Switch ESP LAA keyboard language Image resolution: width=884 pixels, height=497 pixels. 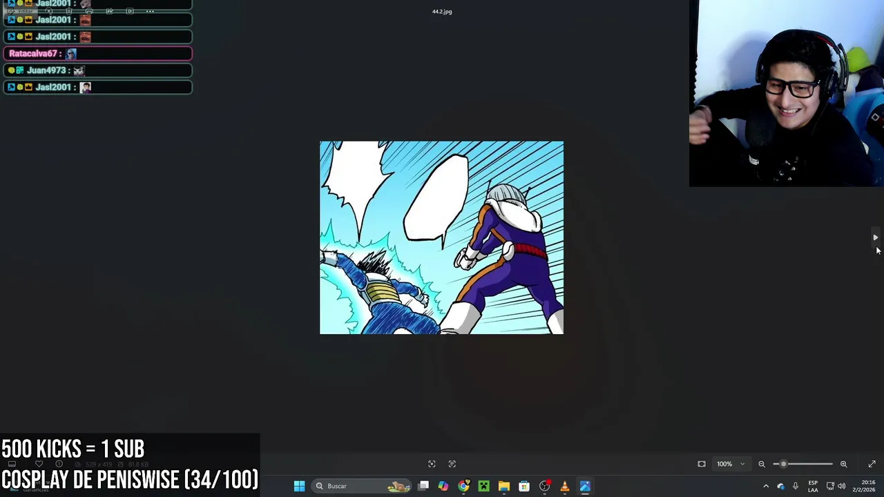point(813,486)
